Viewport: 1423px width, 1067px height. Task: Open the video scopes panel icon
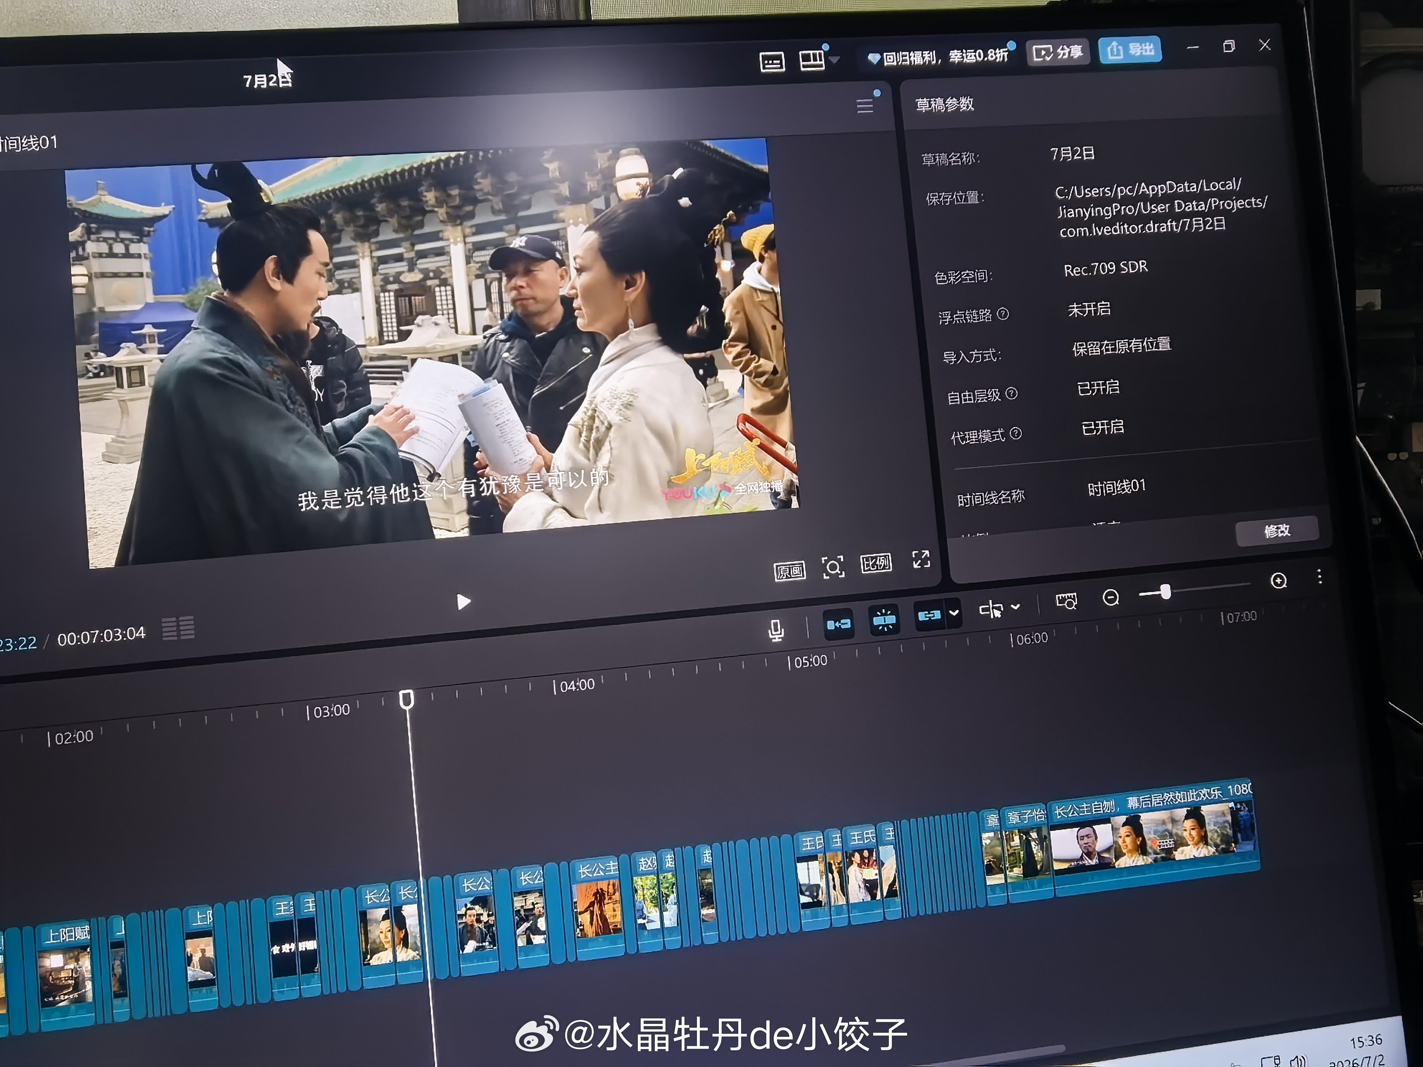point(178,628)
